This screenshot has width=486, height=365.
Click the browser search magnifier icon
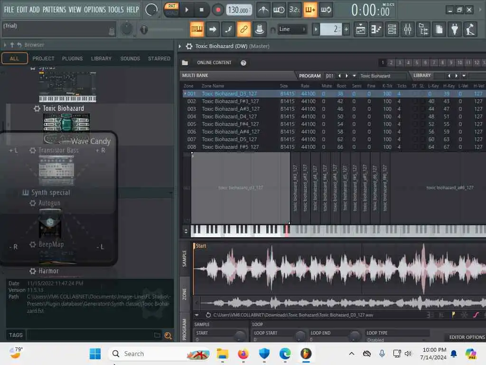[168, 335]
